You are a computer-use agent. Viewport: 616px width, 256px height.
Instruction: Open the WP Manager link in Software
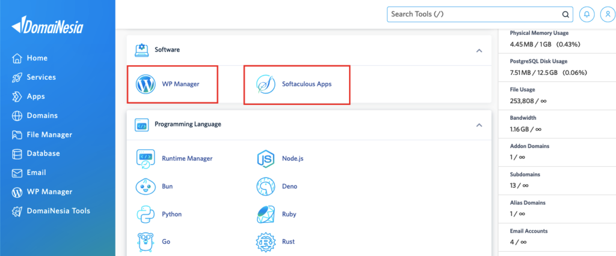(x=180, y=84)
